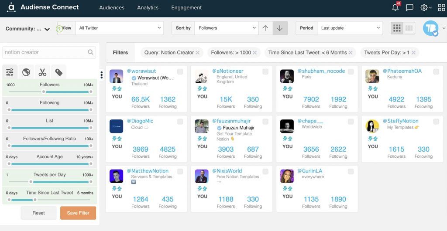Open the messages chat bubble icon
Viewport: 447px width, 231px height.
pyautogui.click(x=409, y=8)
